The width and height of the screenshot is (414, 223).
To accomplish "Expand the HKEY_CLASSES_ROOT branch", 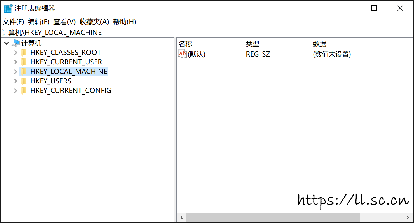I will [x=16, y=53].
